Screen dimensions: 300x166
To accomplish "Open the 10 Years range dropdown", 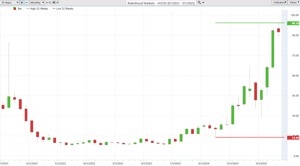I will (10, 2).
